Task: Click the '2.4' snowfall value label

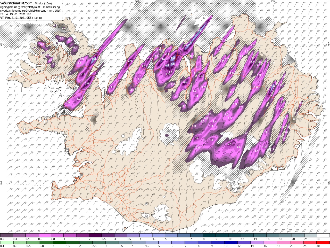Action: click(x=201, y=76)
